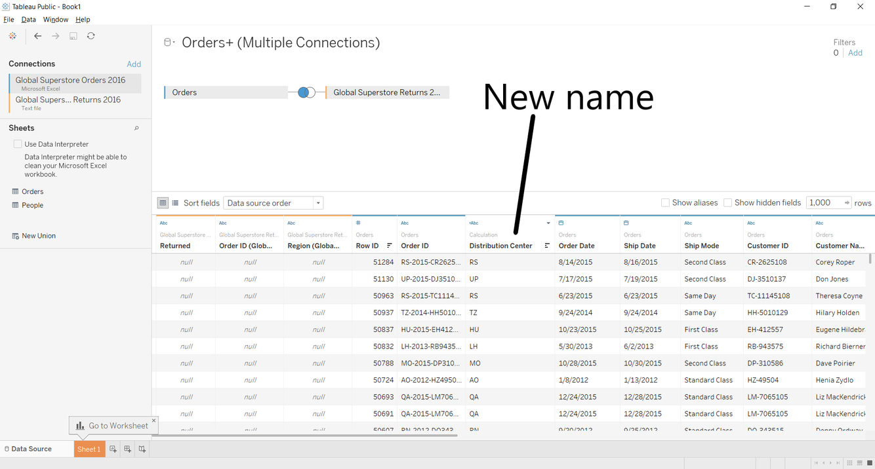This screenshot has width=875, height=469.
Task: Add a new dashboard tab icon
Action: [127, 449]
